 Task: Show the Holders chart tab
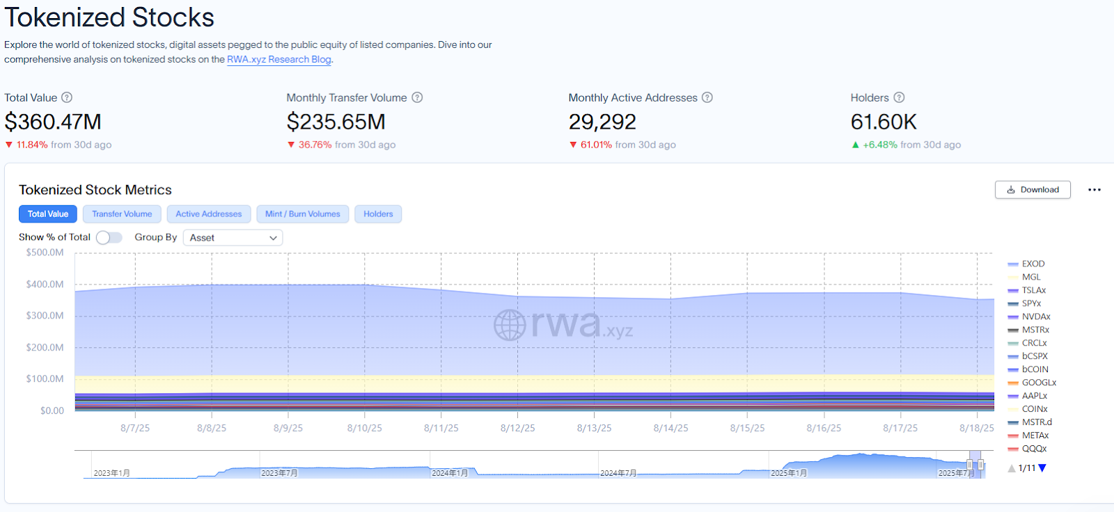point(378,214)
